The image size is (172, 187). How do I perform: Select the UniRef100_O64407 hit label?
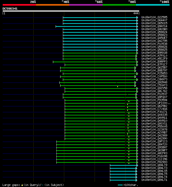coord(154,20)
